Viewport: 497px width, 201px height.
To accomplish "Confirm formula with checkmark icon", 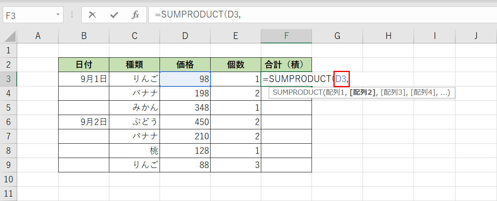I will point(114,15).
